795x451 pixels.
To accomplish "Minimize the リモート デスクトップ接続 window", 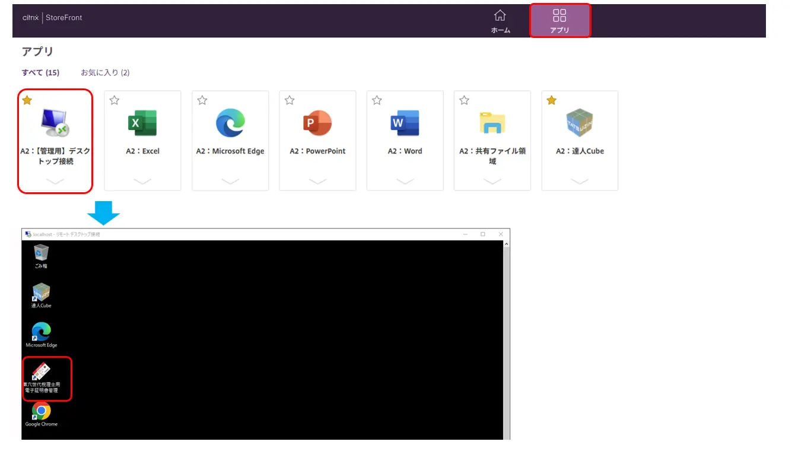I will click(x=465, y=234).
